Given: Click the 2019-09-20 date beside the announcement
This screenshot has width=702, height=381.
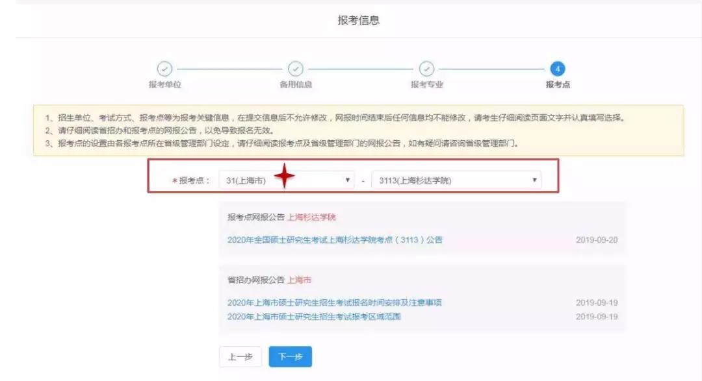Looking at the screenshot, I should [596, 240].
